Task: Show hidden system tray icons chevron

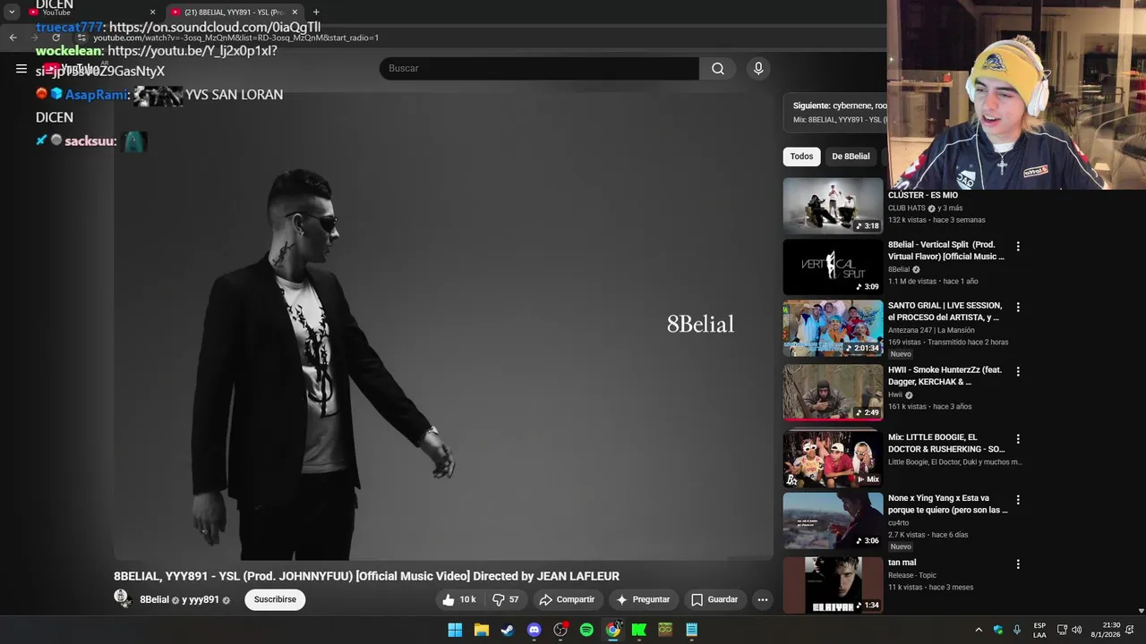Action: [x=979, y=630]
